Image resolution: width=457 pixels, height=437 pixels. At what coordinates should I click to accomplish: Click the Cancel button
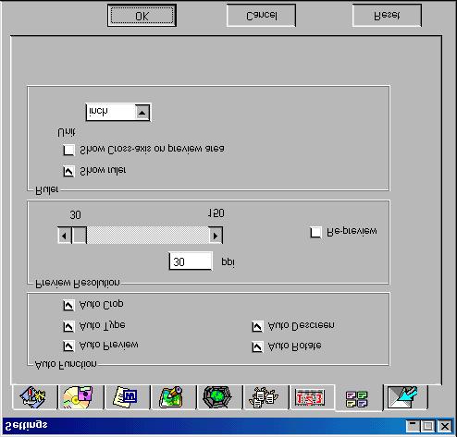pyautogui.click(x=262, y=15)
